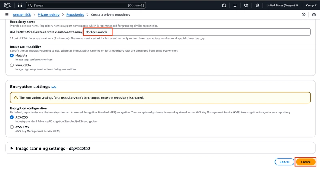Screen dimensions: 320x173
Task: Choose AES-256 encryption
Action: pos(12,117)
